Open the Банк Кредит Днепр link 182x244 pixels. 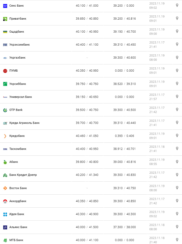(23, 175)
